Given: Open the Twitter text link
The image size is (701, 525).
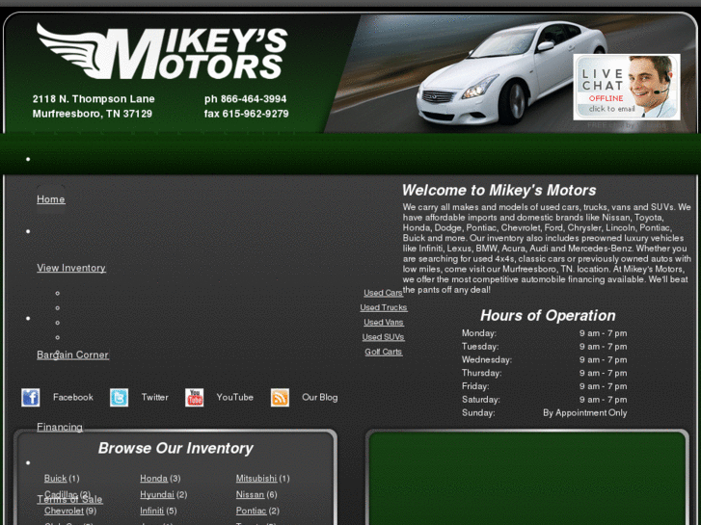Looking at the screenshot, I should 154,397.
